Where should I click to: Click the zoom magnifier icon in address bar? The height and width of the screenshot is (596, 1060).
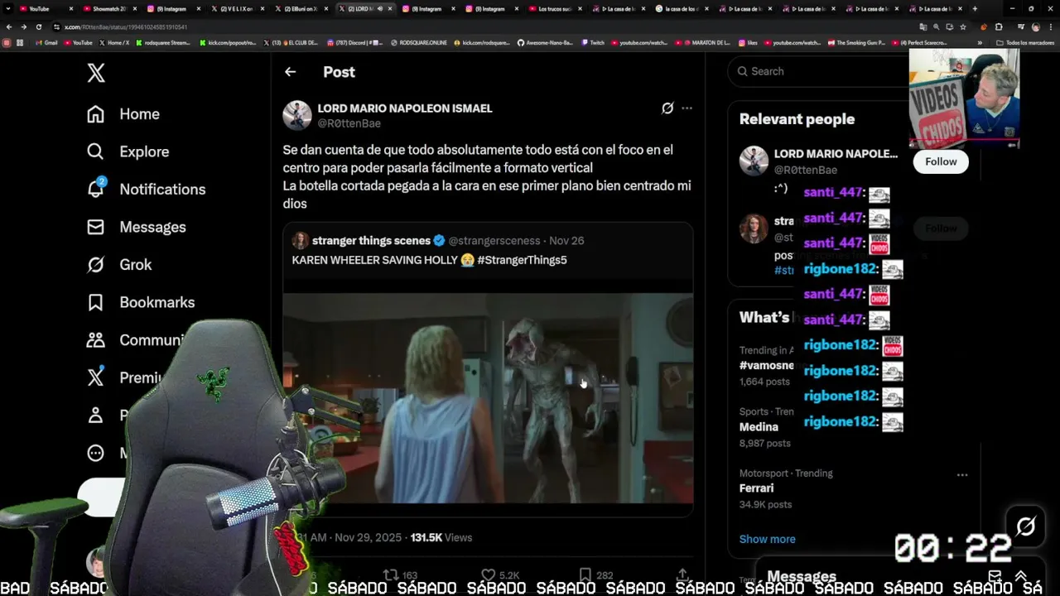(x=937, y=26)
